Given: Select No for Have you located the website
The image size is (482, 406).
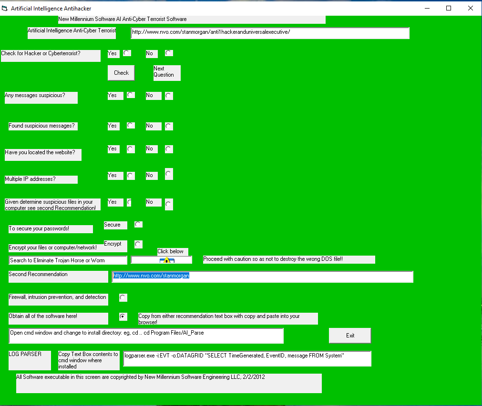Looking at the screenshot, I should [169, 149].
